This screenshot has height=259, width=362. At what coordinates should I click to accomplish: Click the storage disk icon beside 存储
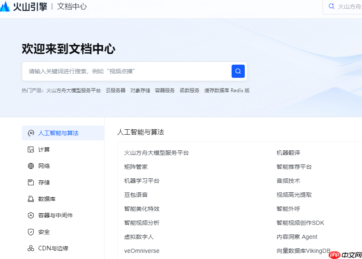(x=30, y=182)
